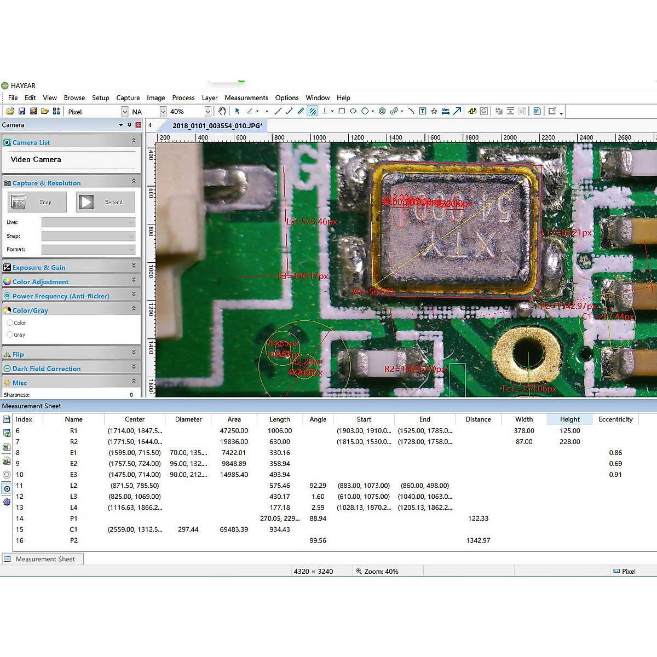Open measurement sheet settings gear

tap(7, 502)
